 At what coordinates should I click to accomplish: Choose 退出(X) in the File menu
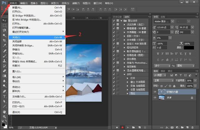pos(37,112)
